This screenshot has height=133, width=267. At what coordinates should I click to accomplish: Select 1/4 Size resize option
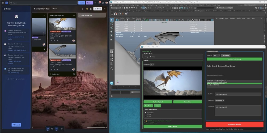click(145, 117)
